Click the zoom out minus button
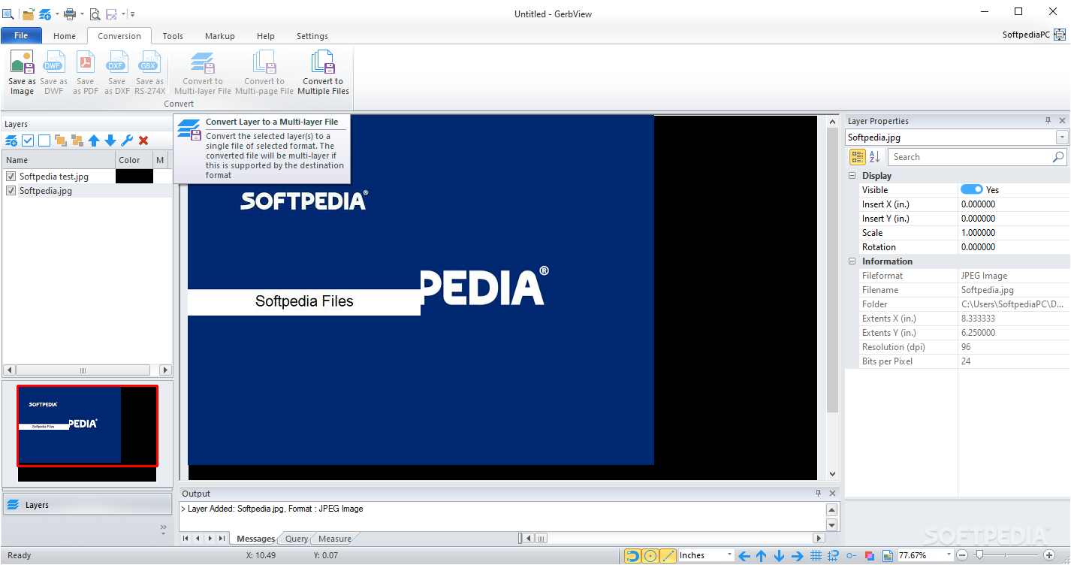The height and width of the screenshot is (565, 1071). point(962,555)
